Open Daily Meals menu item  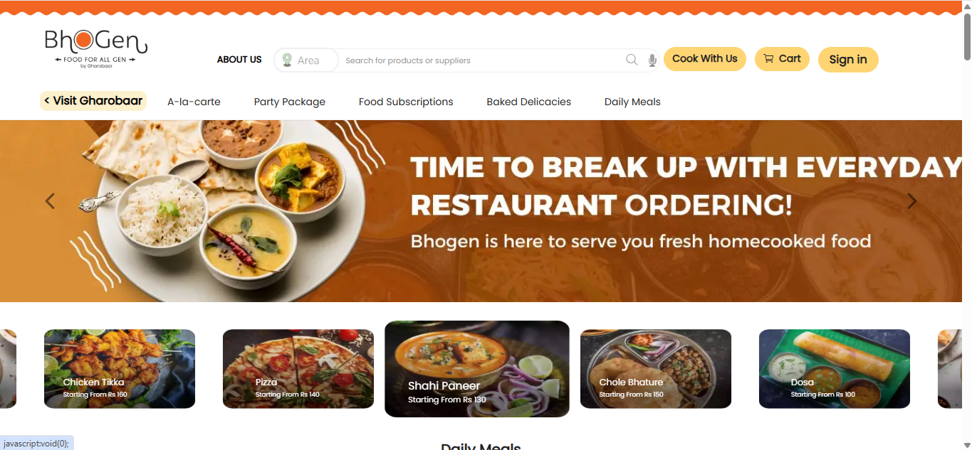pos(632,102)
